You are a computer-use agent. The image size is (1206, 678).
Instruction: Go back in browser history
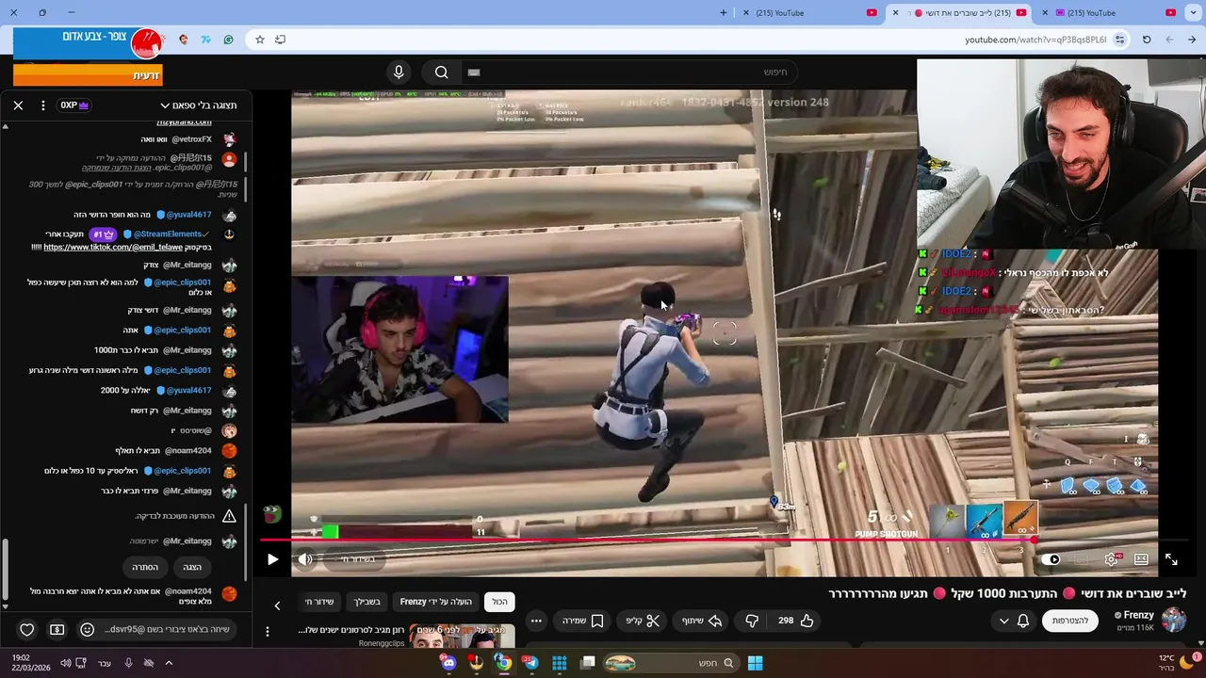tap(1192, 40)
